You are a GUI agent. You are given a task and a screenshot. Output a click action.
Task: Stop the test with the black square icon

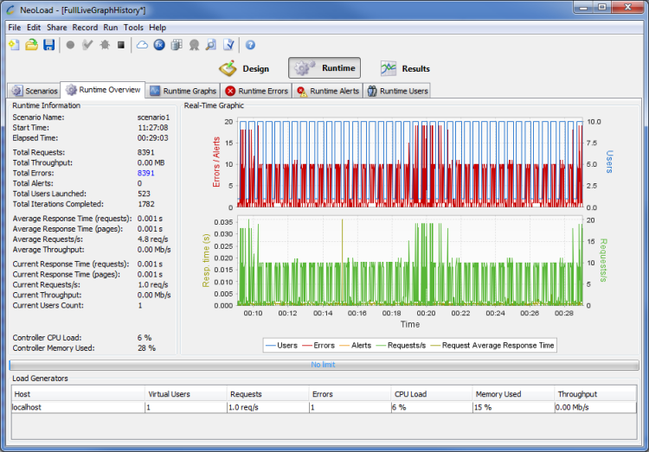coord(121,45)
